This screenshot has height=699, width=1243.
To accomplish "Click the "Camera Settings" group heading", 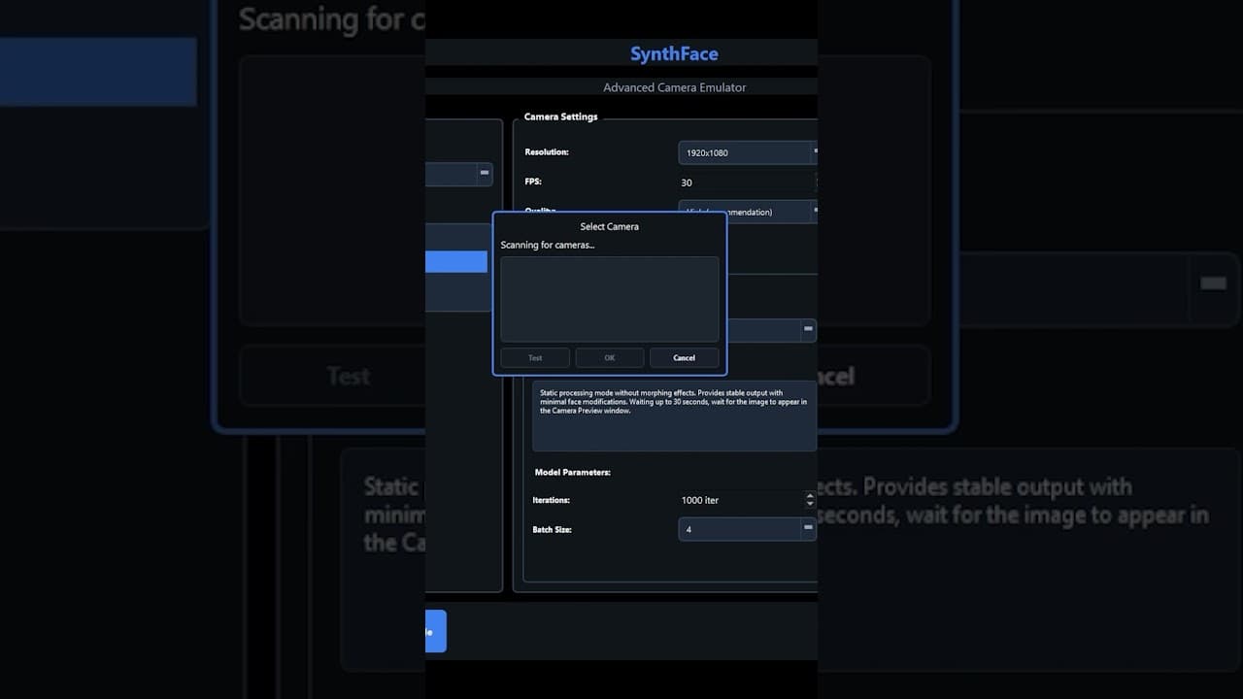I will tap(561, 116).
